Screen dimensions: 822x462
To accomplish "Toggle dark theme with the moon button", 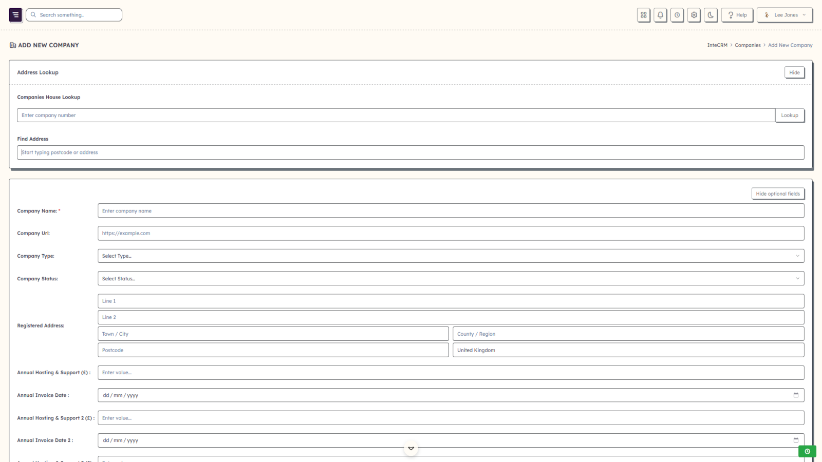I will click(711, 15).
